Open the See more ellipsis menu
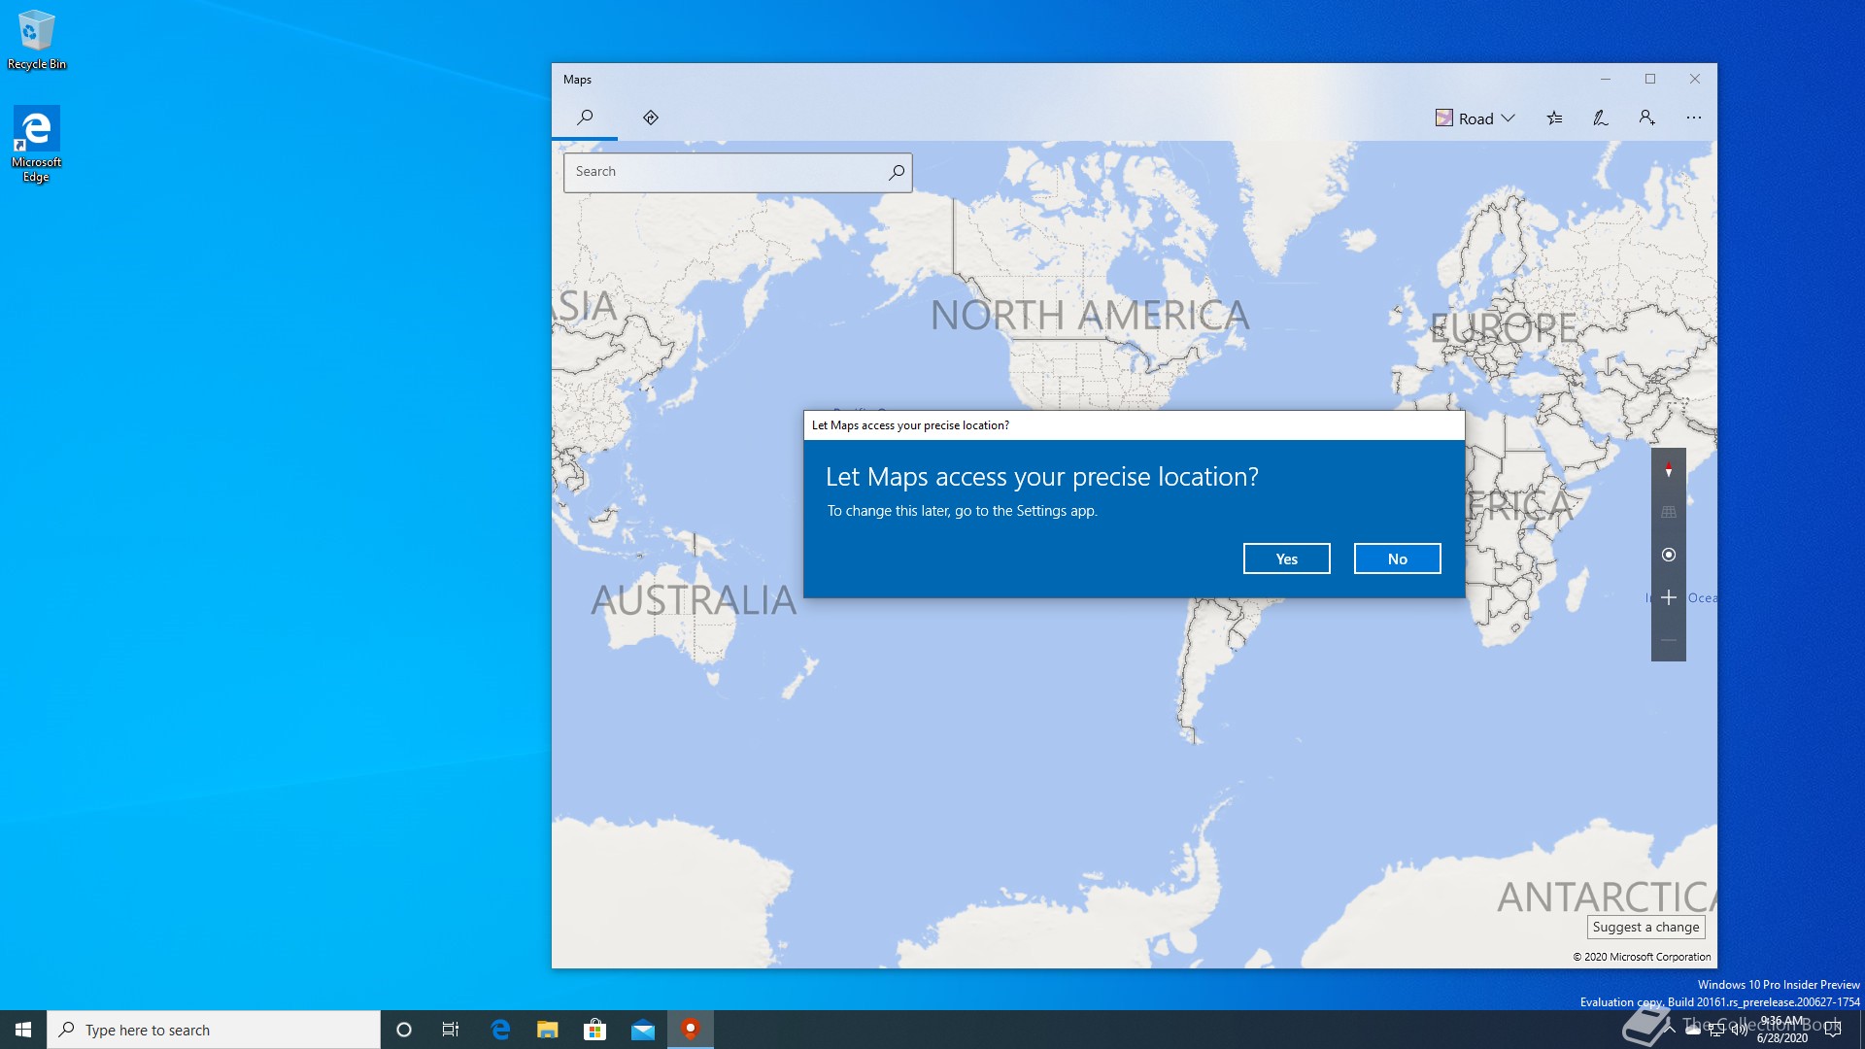Image resolution: width=1865 pixels, height=1049 pixels. click(1694, 118)
